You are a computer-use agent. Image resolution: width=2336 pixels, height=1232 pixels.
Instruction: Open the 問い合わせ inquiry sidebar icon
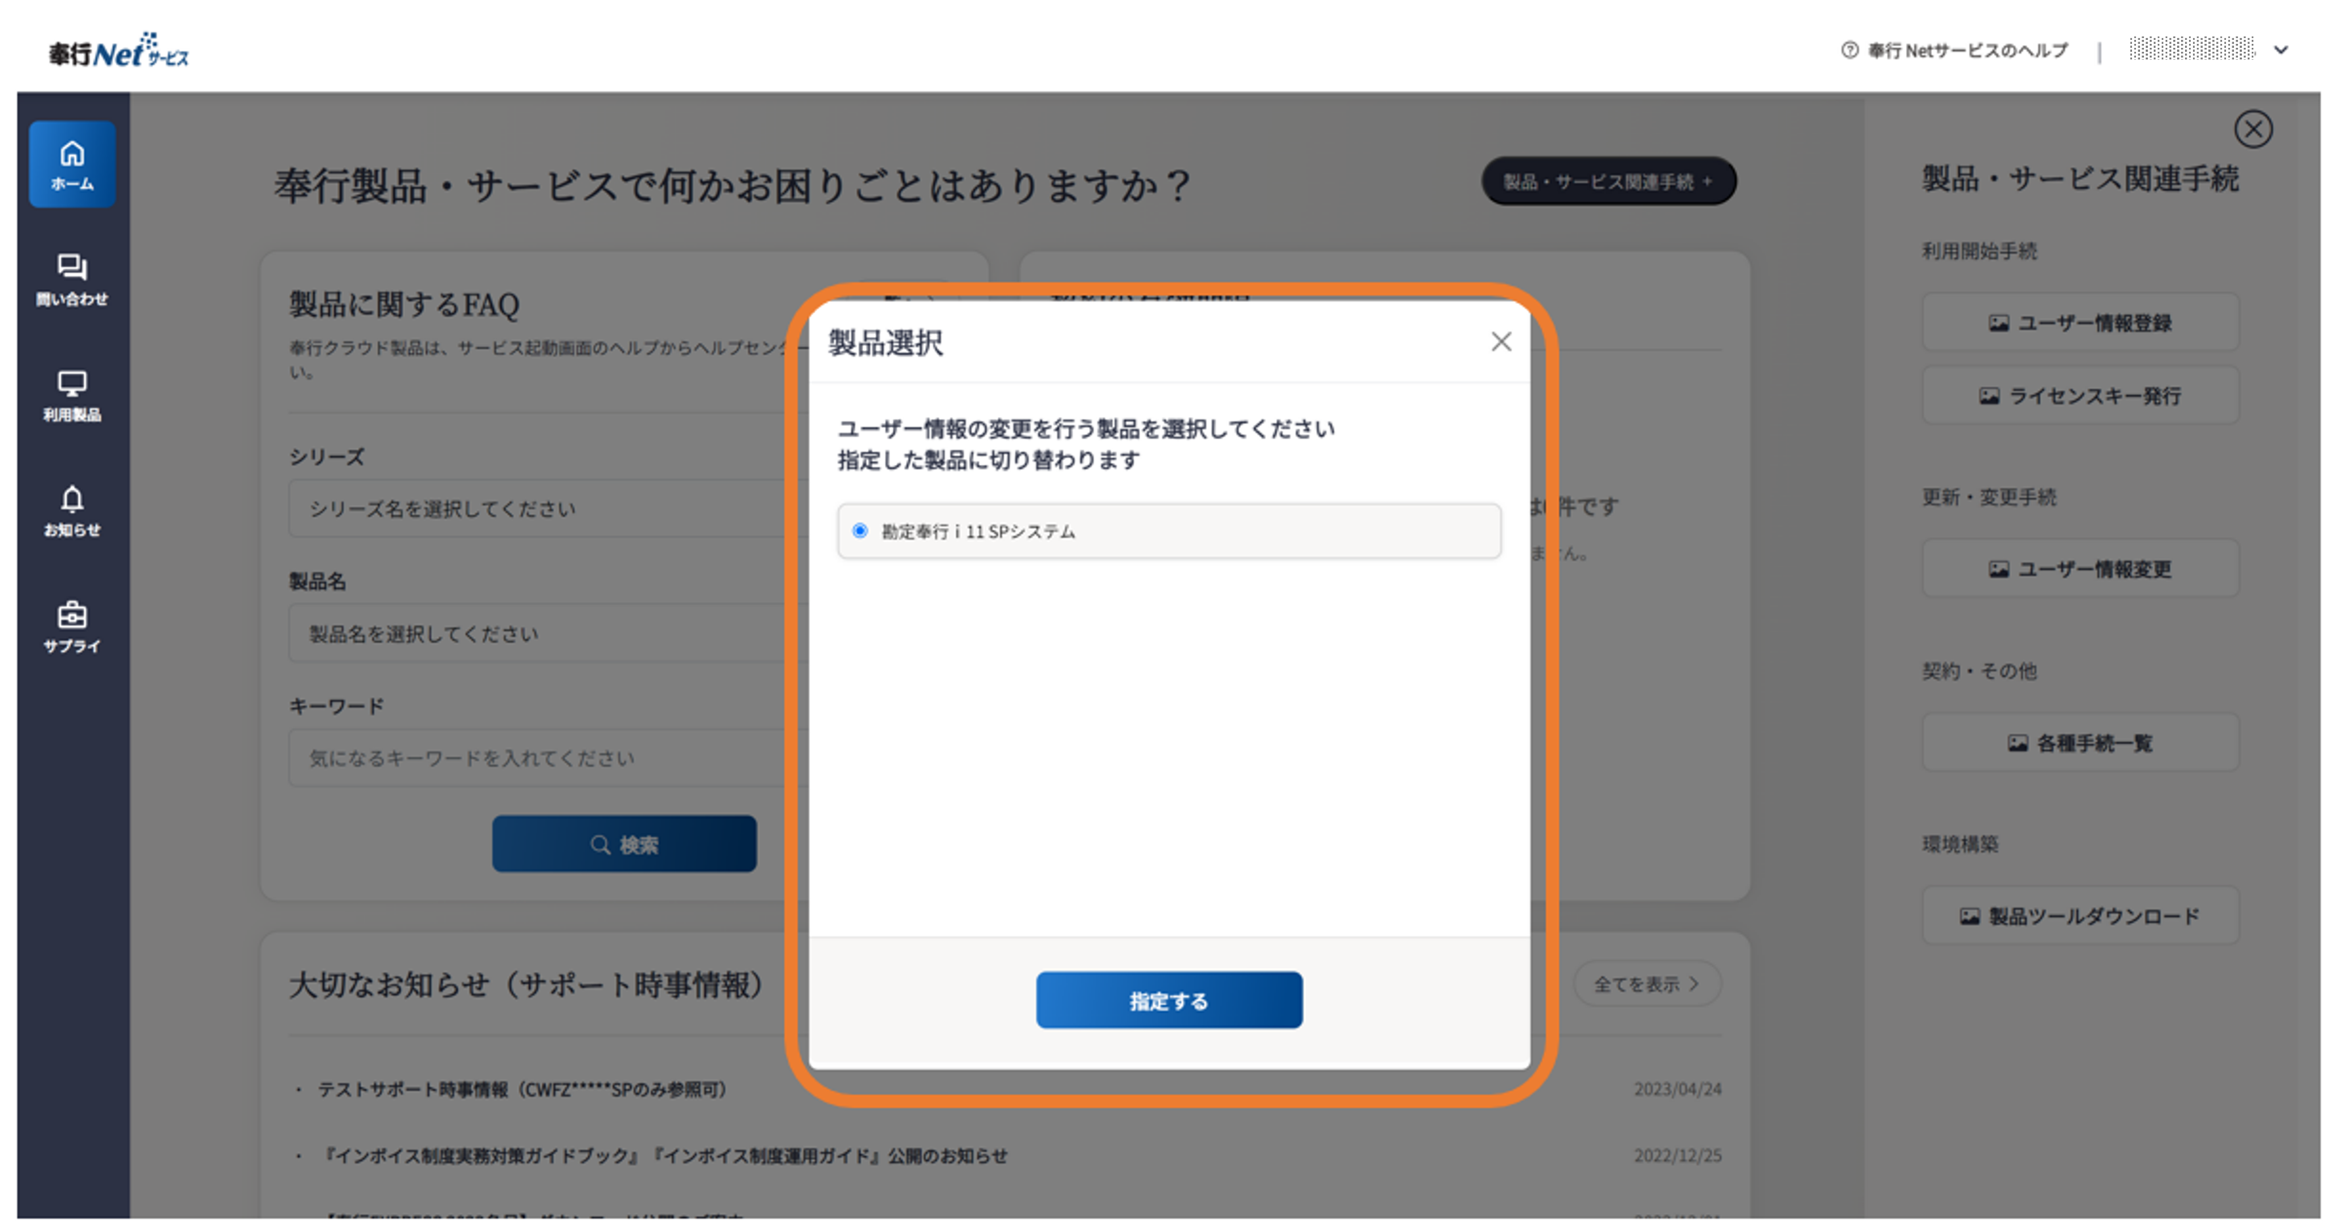click(72, 279)
